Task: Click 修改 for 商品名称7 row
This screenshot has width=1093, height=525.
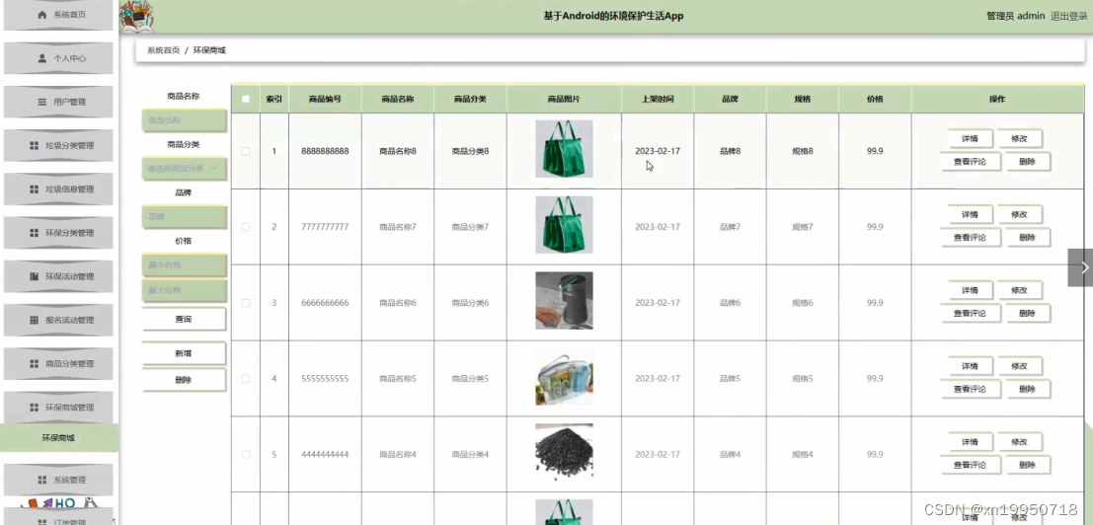Action: click(x=1019, y=214)
